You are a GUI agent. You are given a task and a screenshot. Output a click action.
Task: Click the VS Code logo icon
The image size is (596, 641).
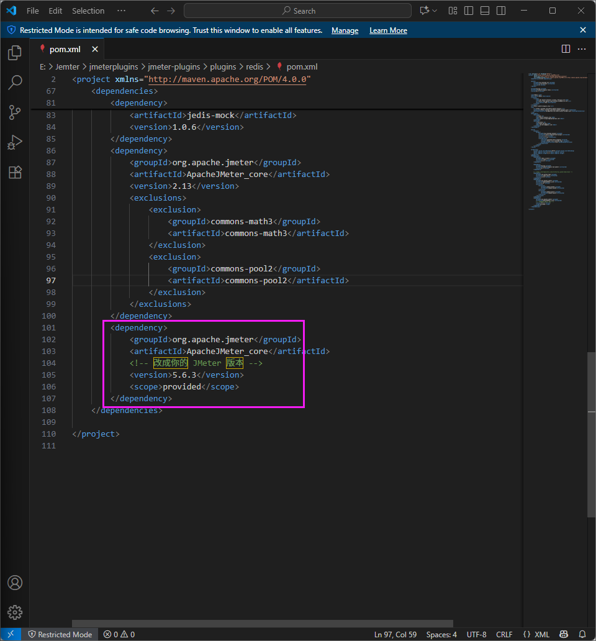click(x=11, y=11)
